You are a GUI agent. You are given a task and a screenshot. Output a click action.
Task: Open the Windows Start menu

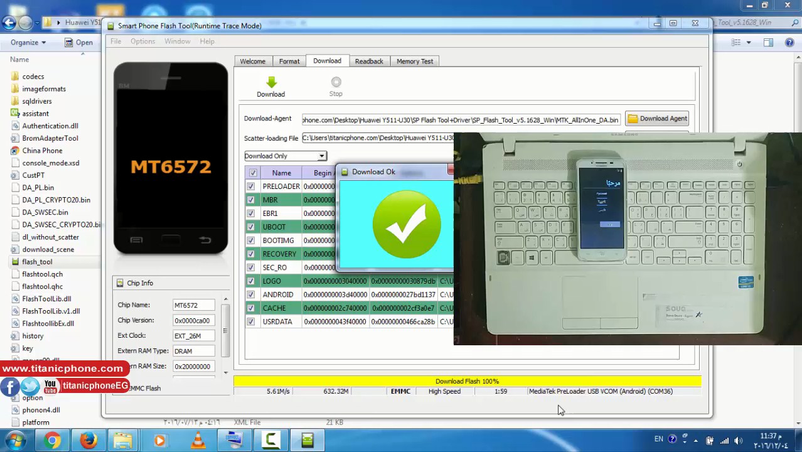(x=15, y=439)
